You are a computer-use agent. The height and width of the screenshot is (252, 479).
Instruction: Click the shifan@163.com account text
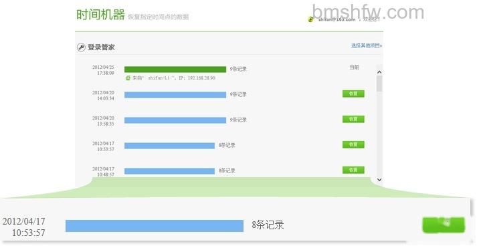337,19
